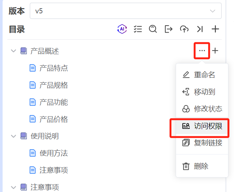Viewport: 234px width, 192px height.
Task: Choose 复制链接 in the menu
Action: [202, 143]
